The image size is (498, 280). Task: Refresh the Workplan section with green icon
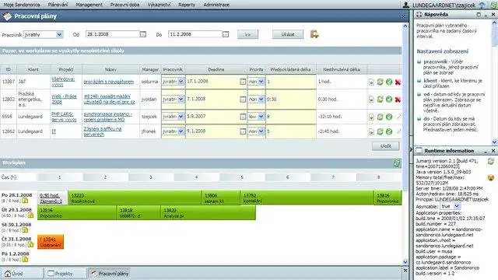click(x=397, y=163)
